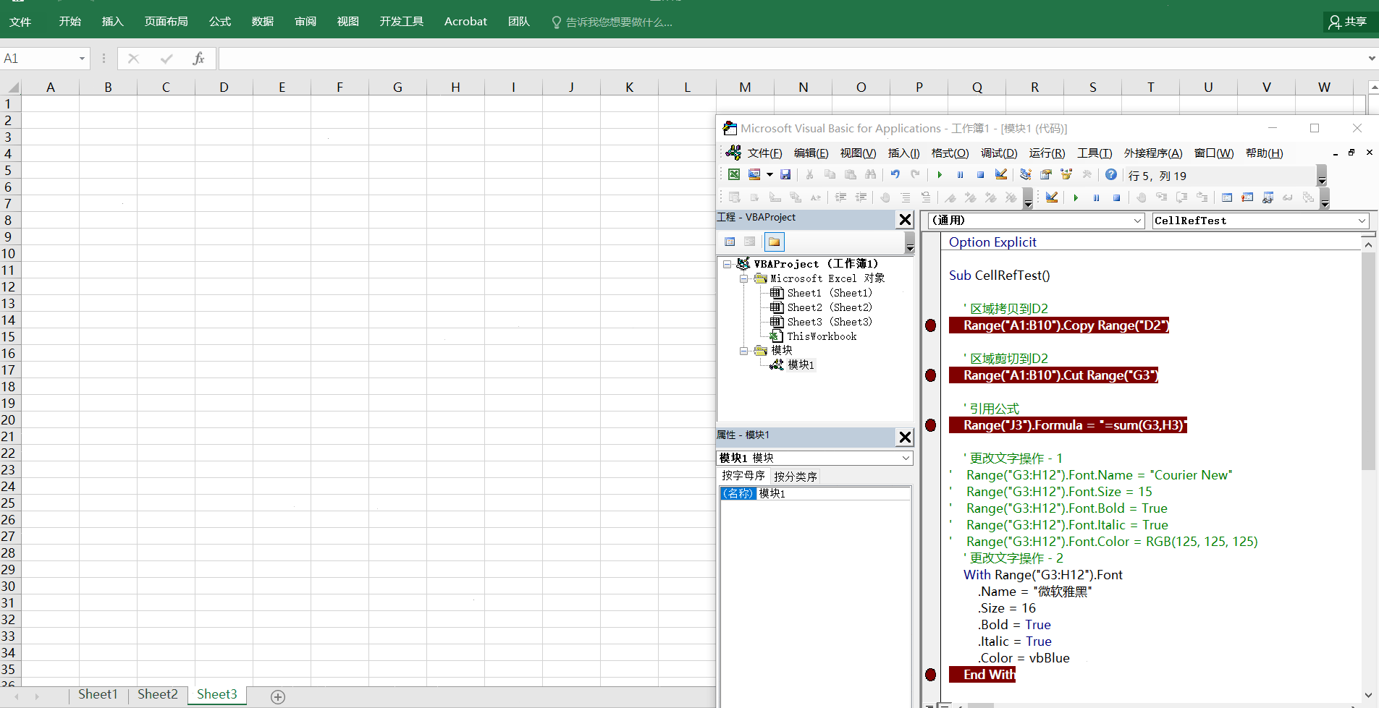Click the insert function fx icon
Screen dimensions: 1379x708
[x=198, y=59]
